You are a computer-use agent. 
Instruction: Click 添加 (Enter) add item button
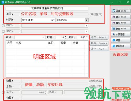click(99, 37)
